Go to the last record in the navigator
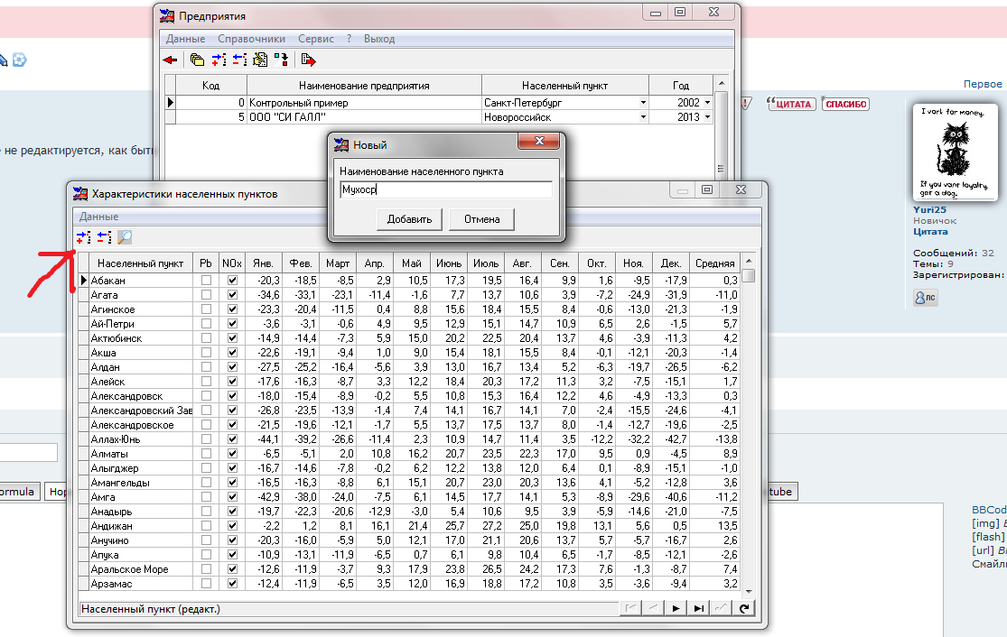This screenshot has width=1007, height=637. click(x=699, y=609)
